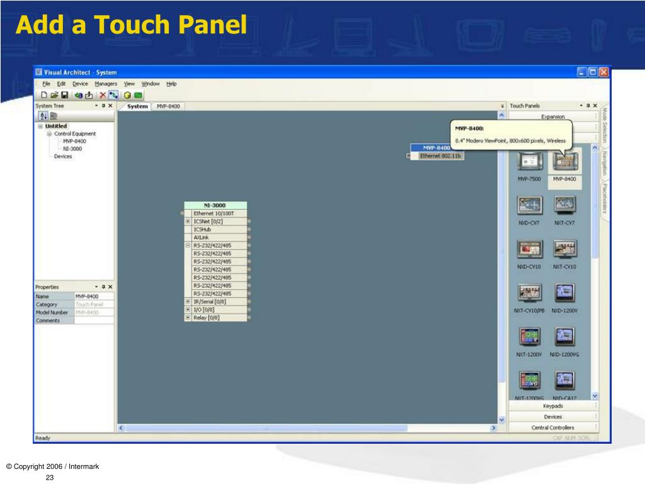Create a new system file
The image size is (645, 484).
click(44, 95)
